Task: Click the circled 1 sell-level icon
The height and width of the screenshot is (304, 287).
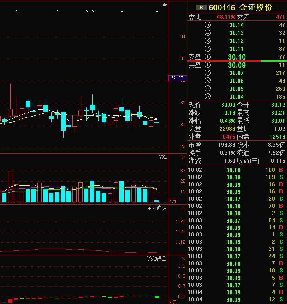Action: [207, 57]
